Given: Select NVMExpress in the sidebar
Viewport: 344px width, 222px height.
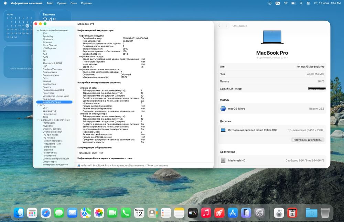Looking at the screenshot, I should pos(49,48).
